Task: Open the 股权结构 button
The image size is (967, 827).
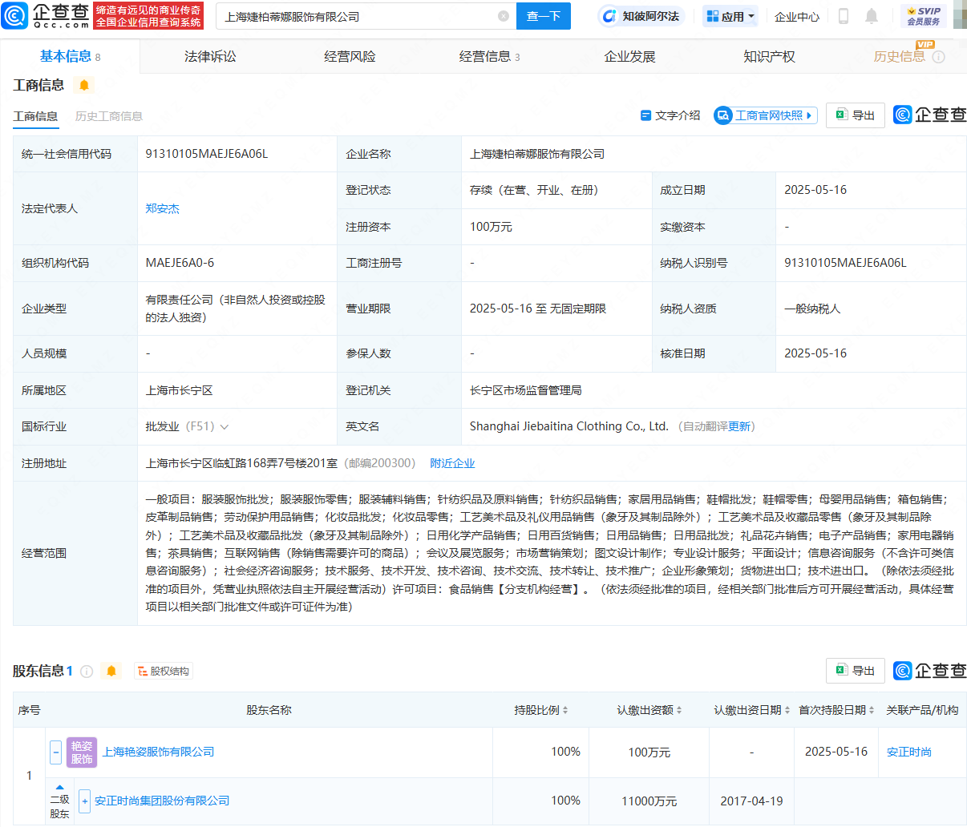Action: [164, 671]
